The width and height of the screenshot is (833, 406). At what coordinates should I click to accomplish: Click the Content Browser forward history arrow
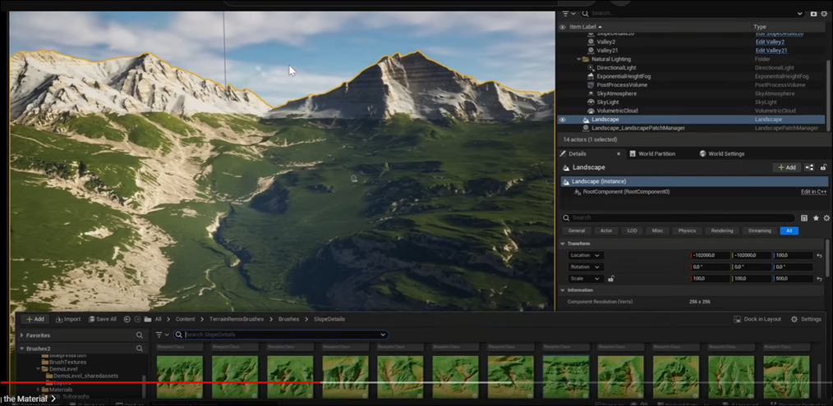point(137,319)
